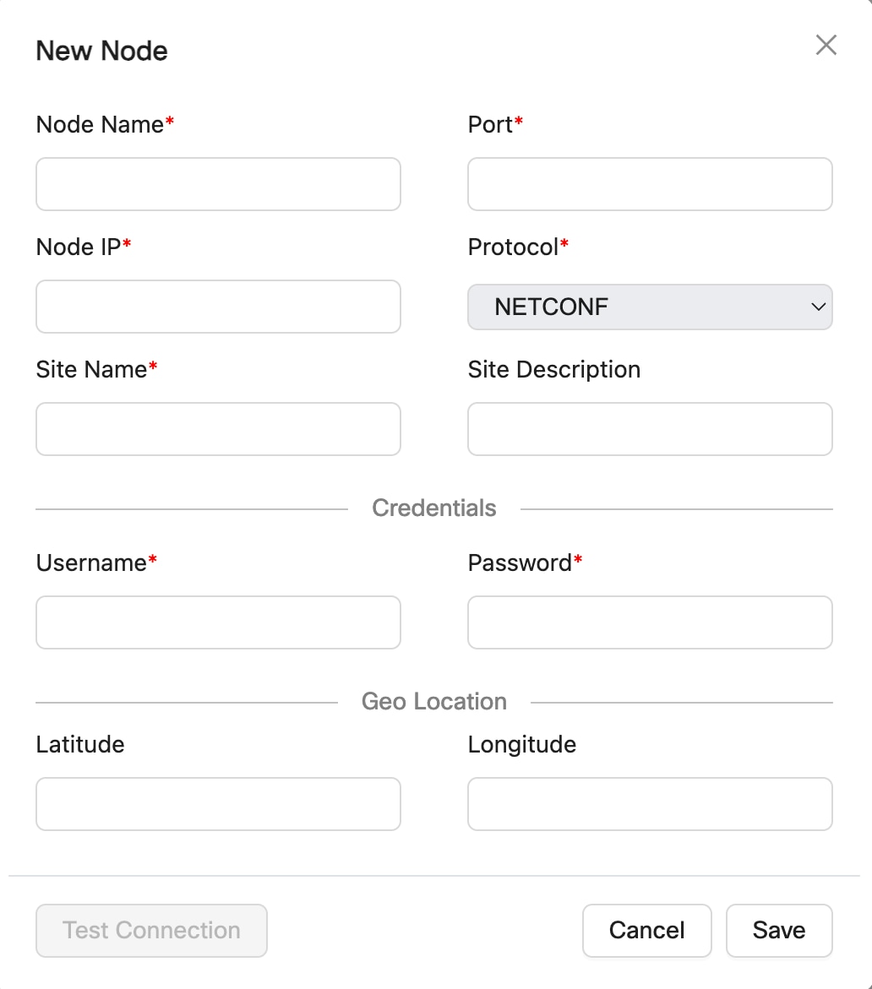The height and width of the screenshot is (989, 872).
Task: Click the Node Name input field
Action: [x=218, y=184]
